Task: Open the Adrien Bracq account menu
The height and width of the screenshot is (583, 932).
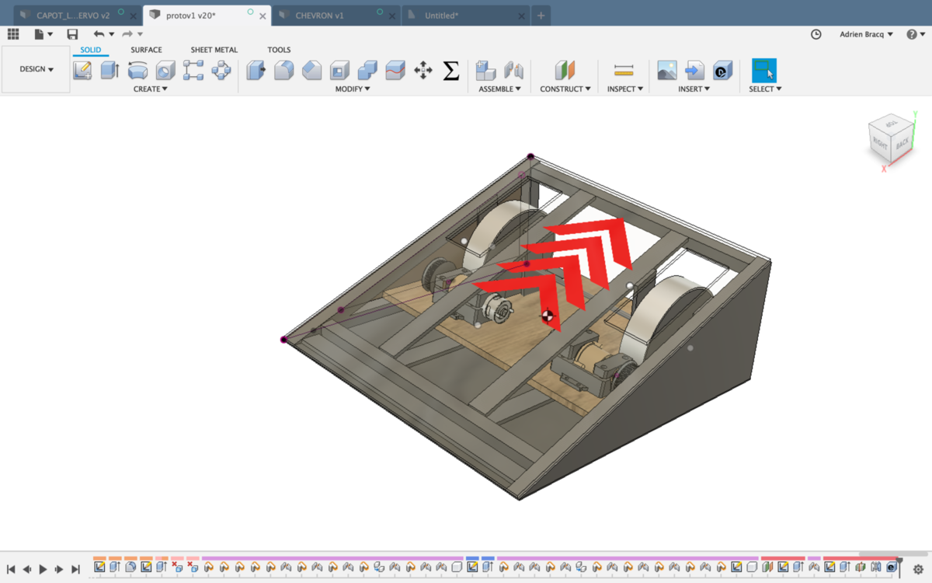Action: coord(867,34)
